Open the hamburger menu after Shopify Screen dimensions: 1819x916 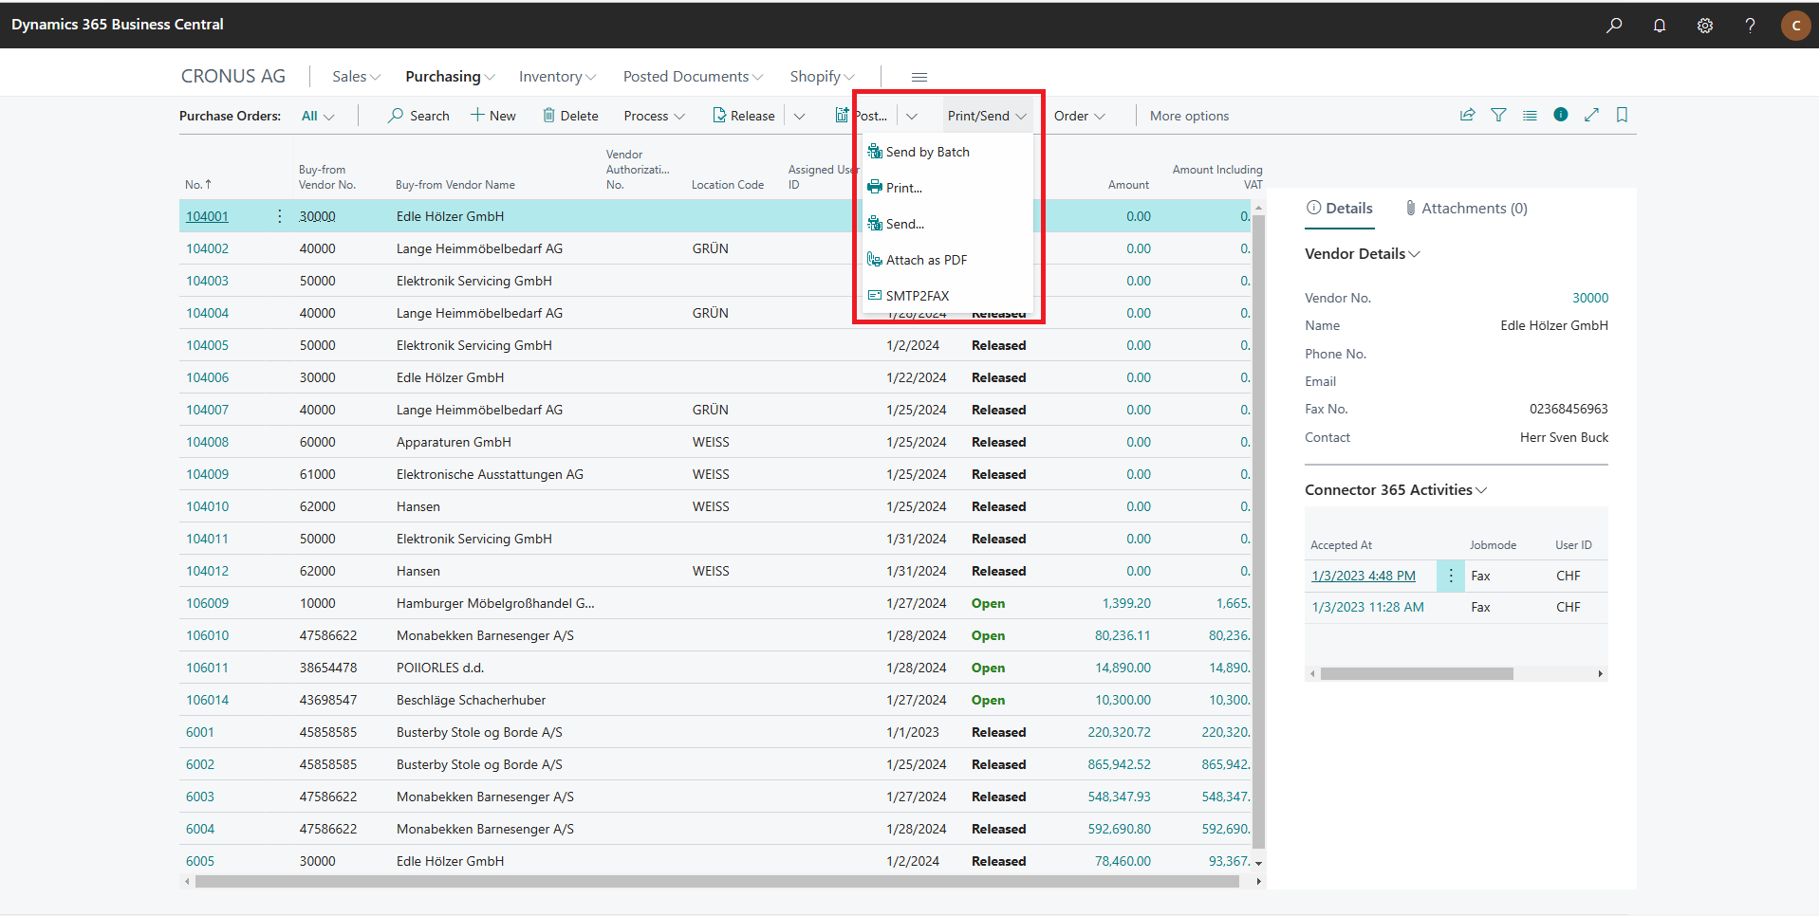(x=919, y=77)
